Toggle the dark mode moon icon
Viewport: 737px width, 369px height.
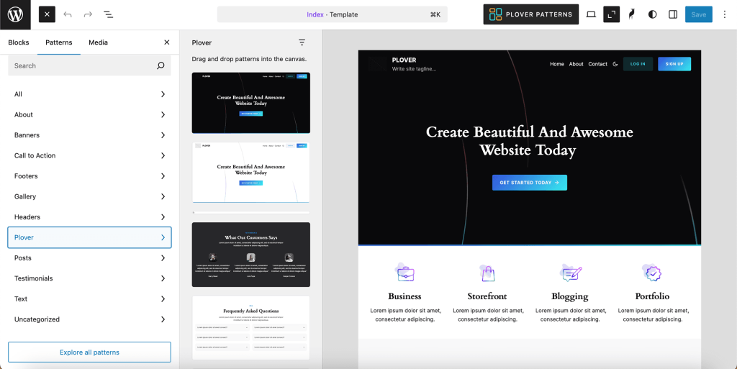coord(615,64)
